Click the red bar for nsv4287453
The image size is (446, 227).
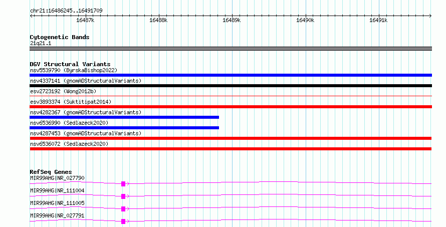(231, 138)
